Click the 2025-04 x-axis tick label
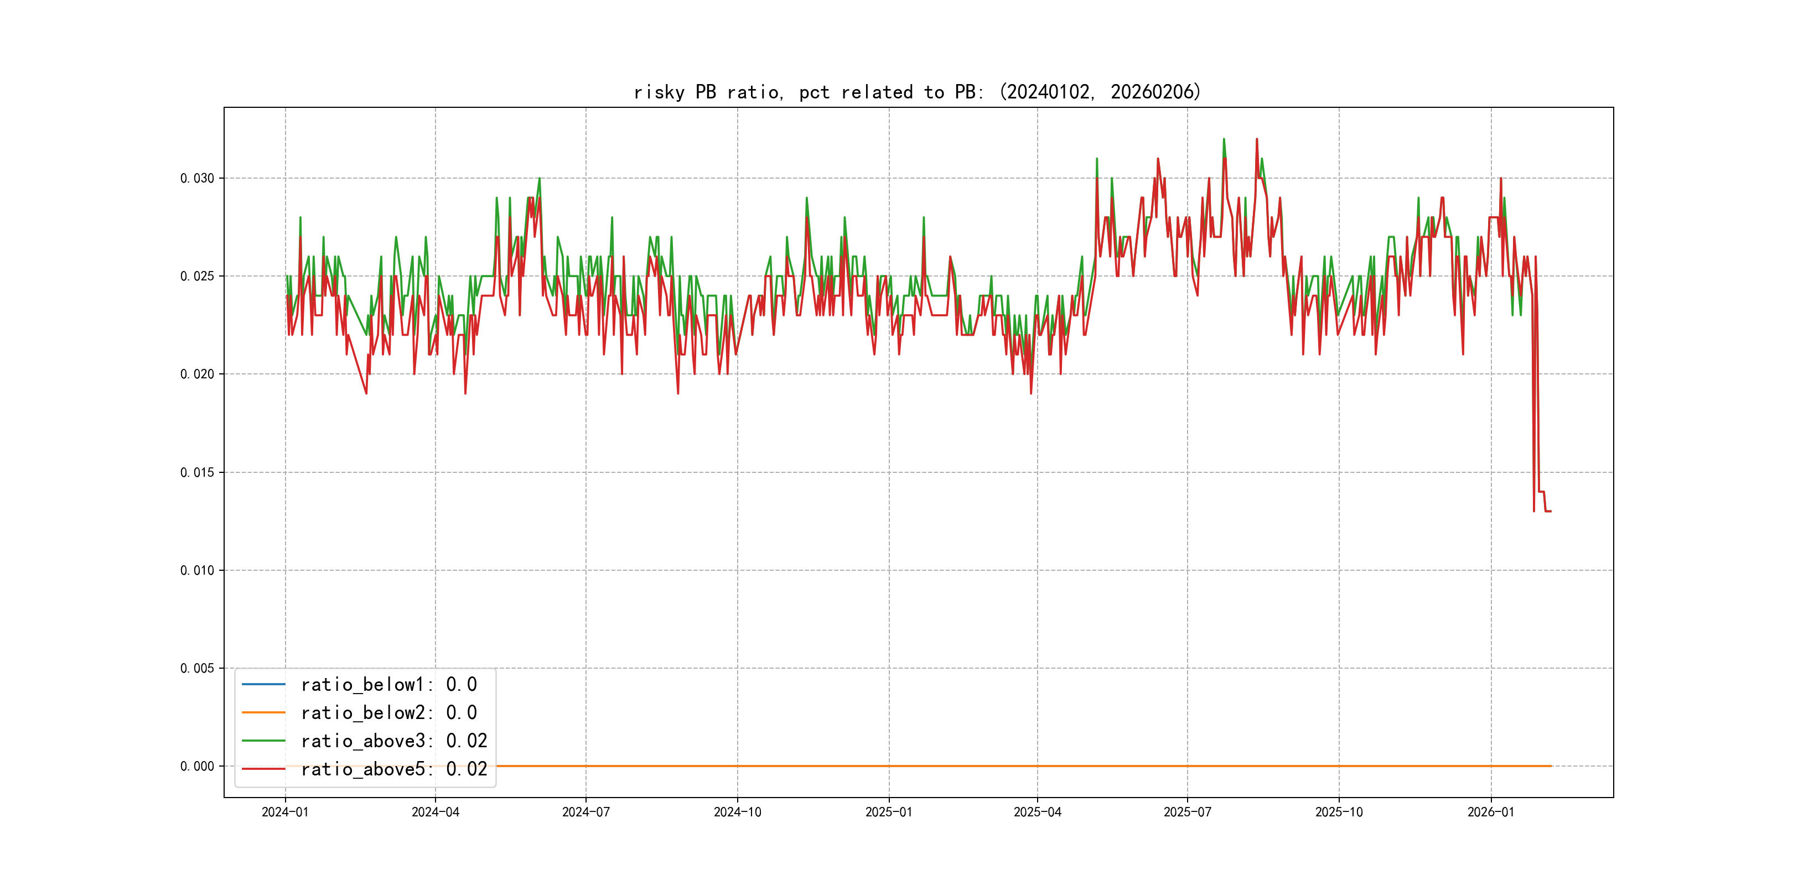1793x896 pixels. coord(1037,812)
